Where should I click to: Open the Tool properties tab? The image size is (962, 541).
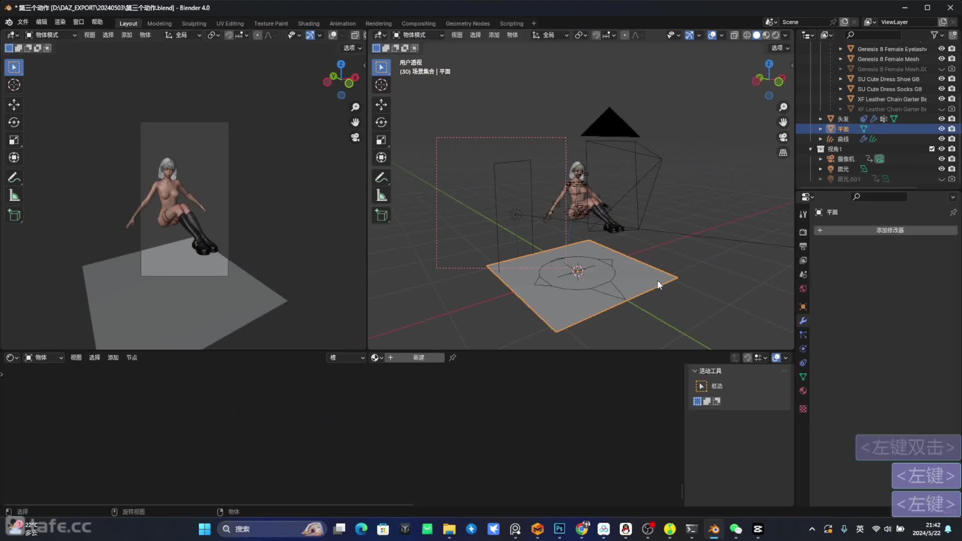tap(803, 214)
